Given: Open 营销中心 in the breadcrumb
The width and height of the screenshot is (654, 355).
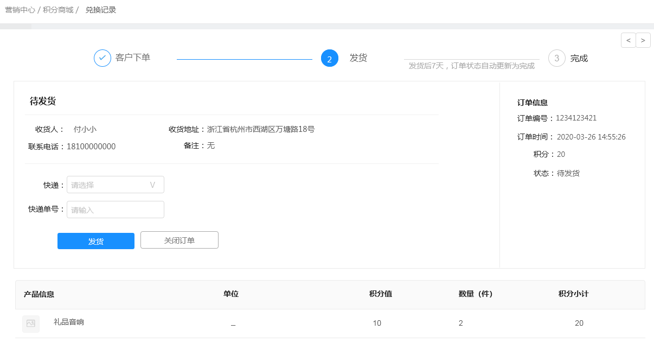Looking at the screenshot, I should 20,10.
